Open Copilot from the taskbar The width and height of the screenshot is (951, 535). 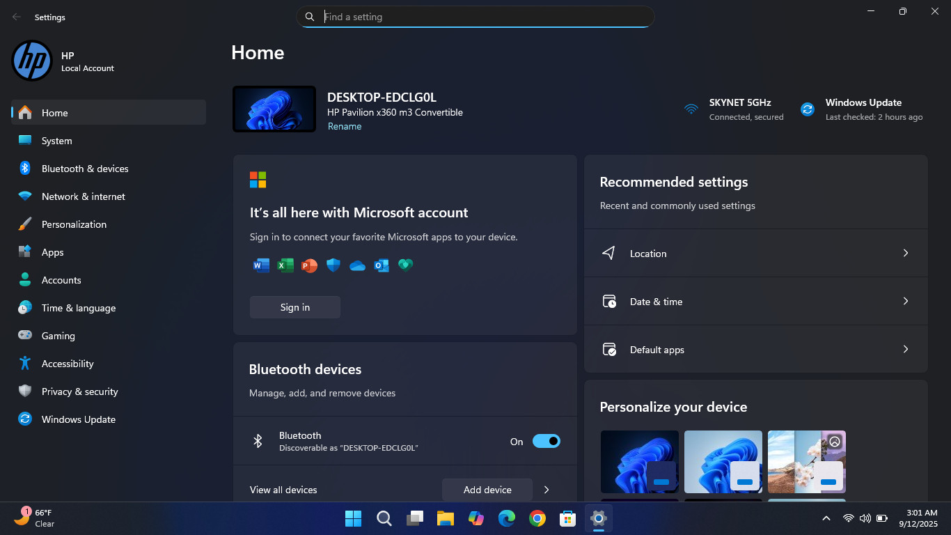pyautogui.click(x=476, y=518)
